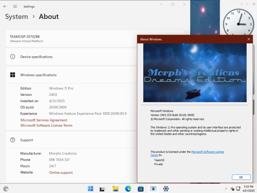257x193 pixels.
Task: Open the taskbar clock and date
Action: click(x=248, y=189)
